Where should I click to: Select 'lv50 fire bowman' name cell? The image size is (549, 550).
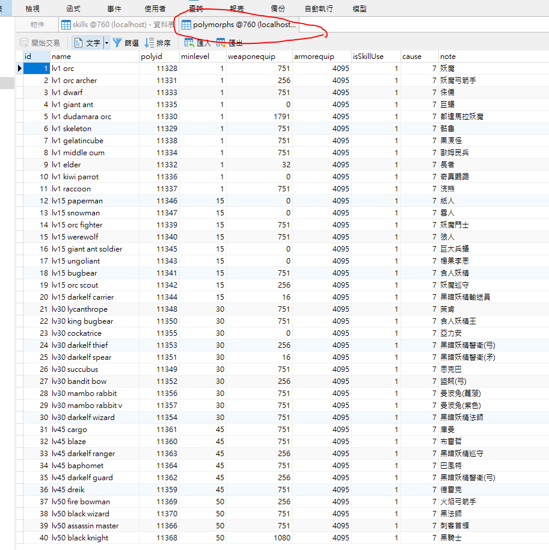(94, 502)
